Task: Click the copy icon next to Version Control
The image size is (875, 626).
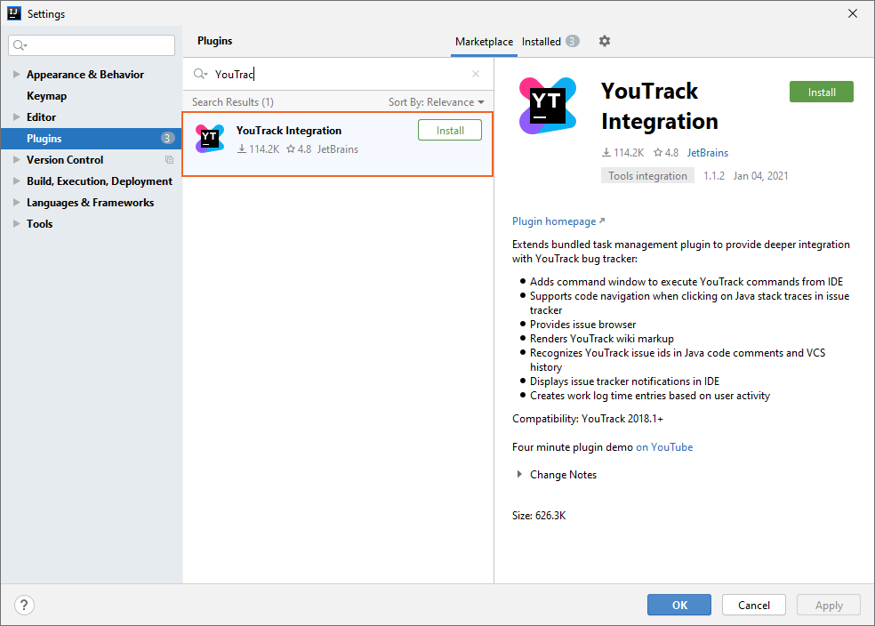Action: coord(168,159)
